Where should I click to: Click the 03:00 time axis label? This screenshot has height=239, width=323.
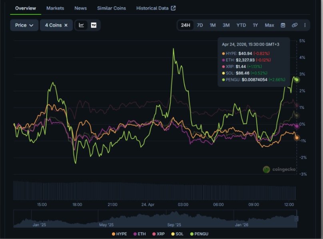[183, 205]
